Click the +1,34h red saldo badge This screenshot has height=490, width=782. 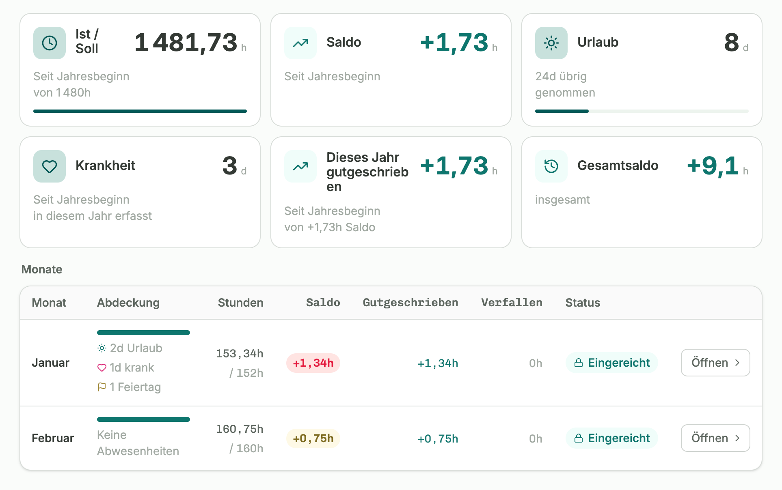313,363
